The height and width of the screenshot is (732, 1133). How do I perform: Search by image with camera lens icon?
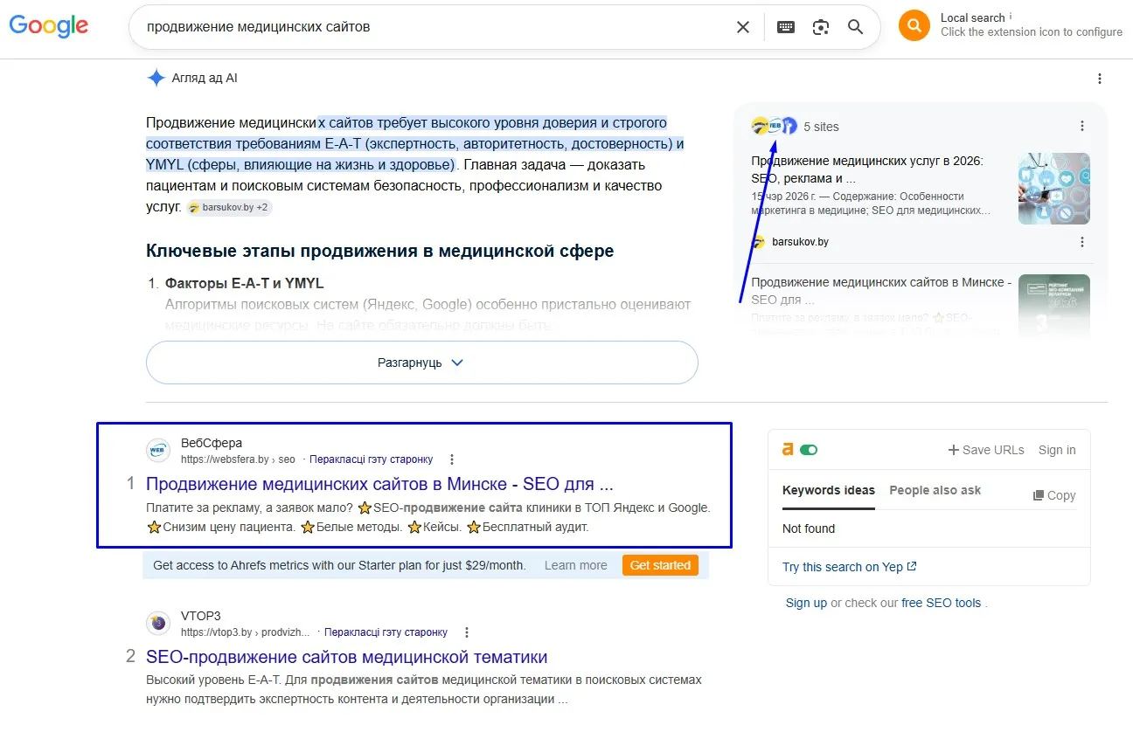[821, 27]
